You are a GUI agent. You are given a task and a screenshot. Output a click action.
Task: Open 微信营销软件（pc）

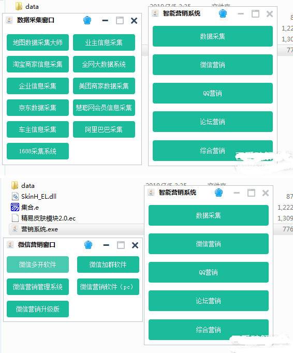[x=108, y=287]
